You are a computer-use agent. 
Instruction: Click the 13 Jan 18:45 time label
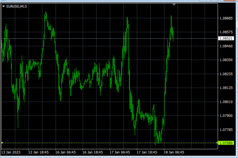tap(38, 152)
